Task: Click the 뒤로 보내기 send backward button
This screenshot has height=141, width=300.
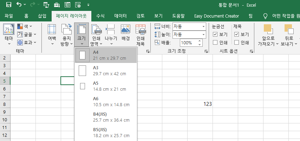Action: click(x=289, y=35)
